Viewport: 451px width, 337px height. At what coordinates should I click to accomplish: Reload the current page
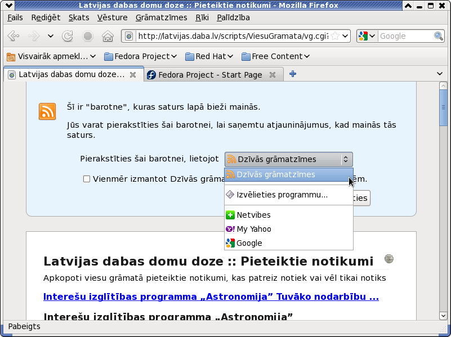(68, 36)
